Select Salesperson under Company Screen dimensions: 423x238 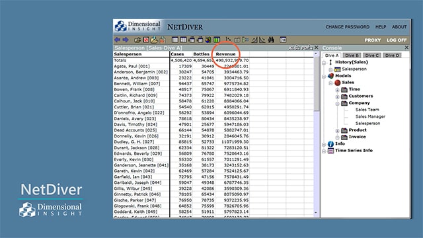(x=367, y=124)
